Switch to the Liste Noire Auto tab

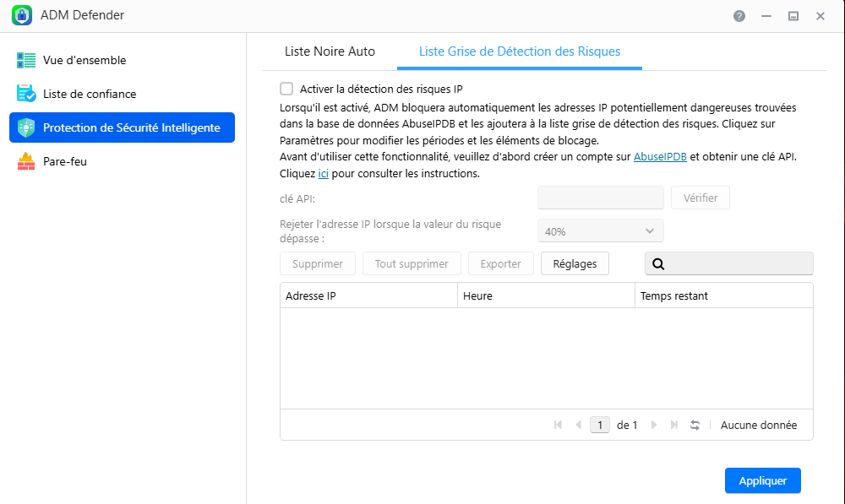pos(330,51)
